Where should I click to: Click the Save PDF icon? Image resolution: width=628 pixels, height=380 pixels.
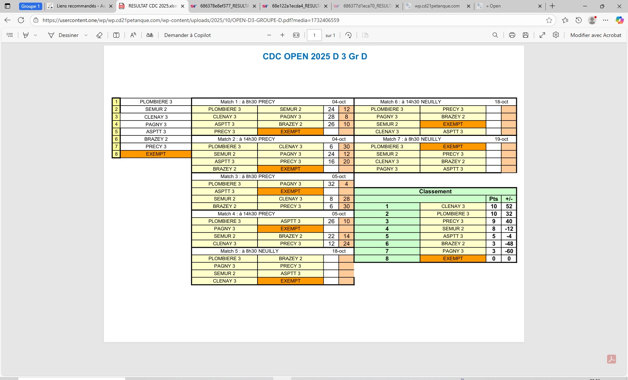pyautogui.click(x=526, y=35)
